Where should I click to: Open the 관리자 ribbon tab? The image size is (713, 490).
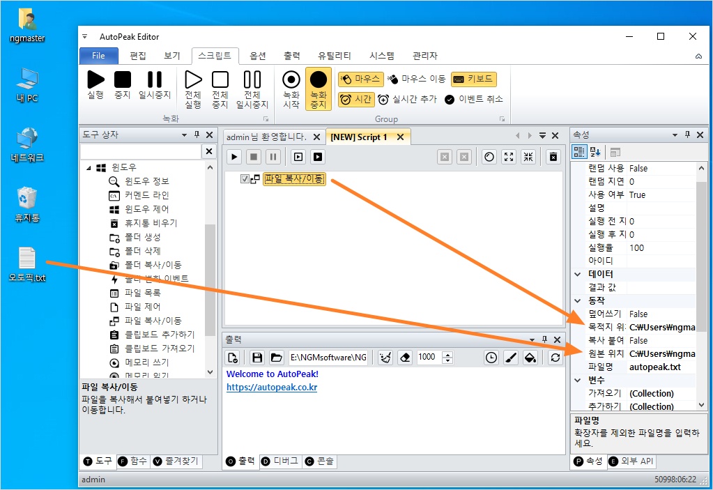pos(424,56)
